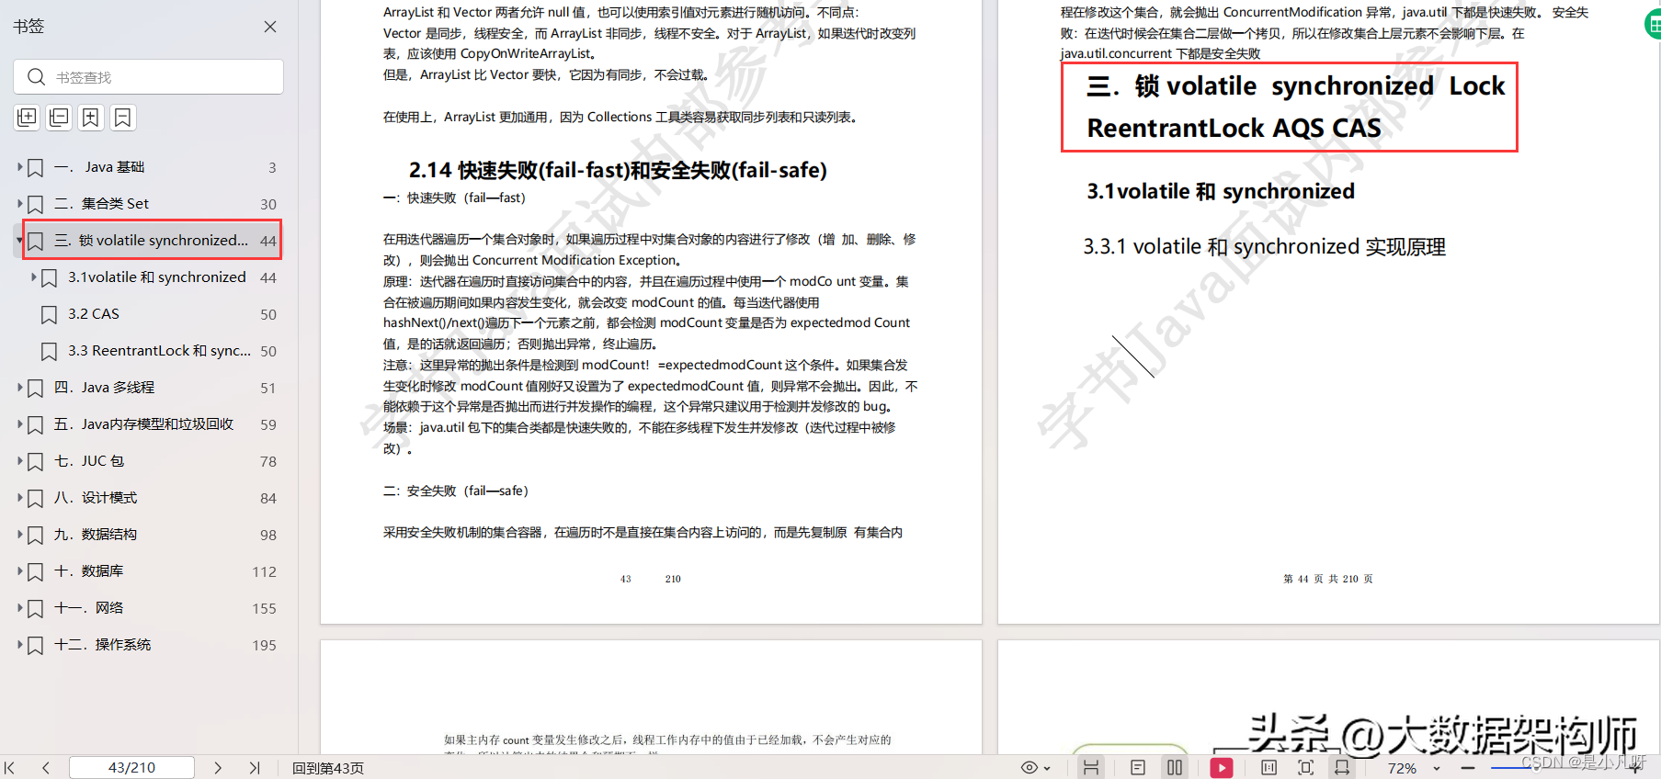
Task: Open the 十二. 操作系统 bookmark
Action: pos(102,645)
